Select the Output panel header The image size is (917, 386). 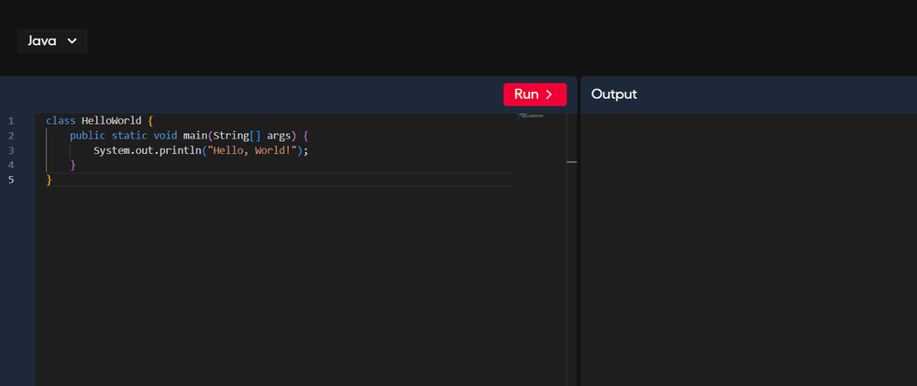pyautogui.click(x=613, y=94)
